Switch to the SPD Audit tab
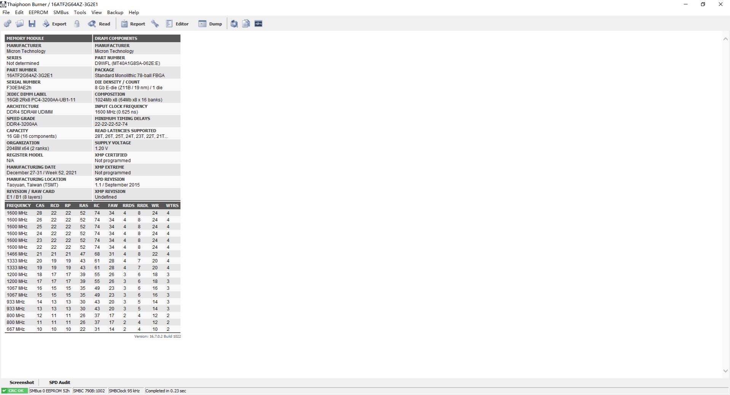 point(60,382)
